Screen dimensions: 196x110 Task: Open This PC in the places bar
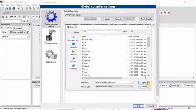click(x=73, y=60)
